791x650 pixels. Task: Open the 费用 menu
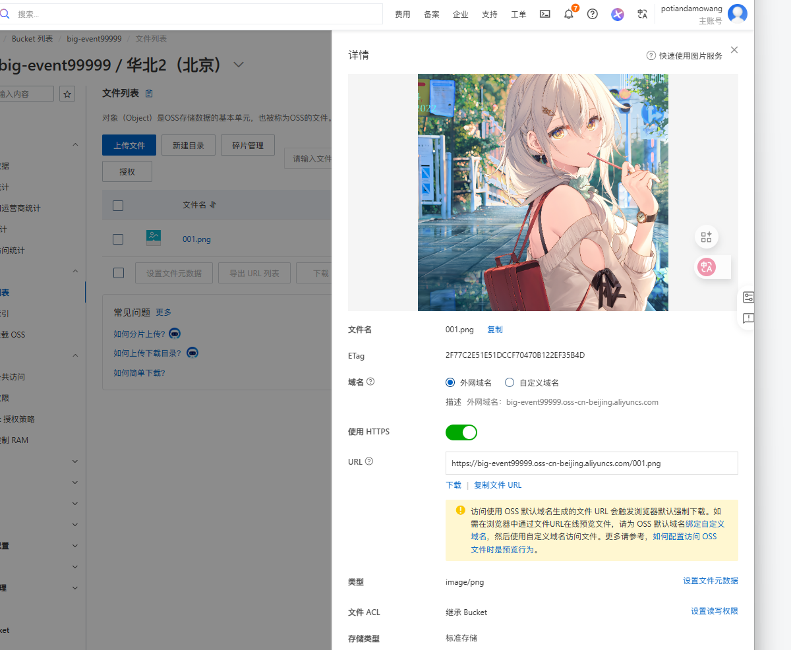click(x=403, y=15)
